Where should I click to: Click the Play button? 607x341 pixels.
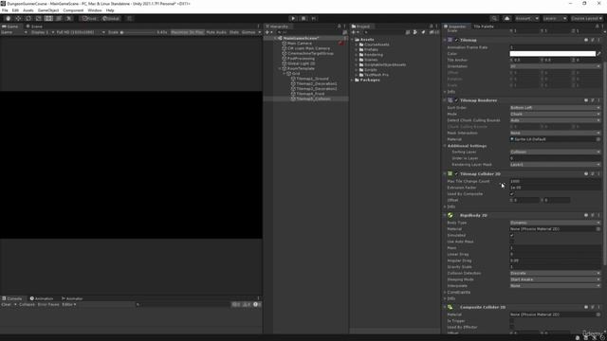293,18
